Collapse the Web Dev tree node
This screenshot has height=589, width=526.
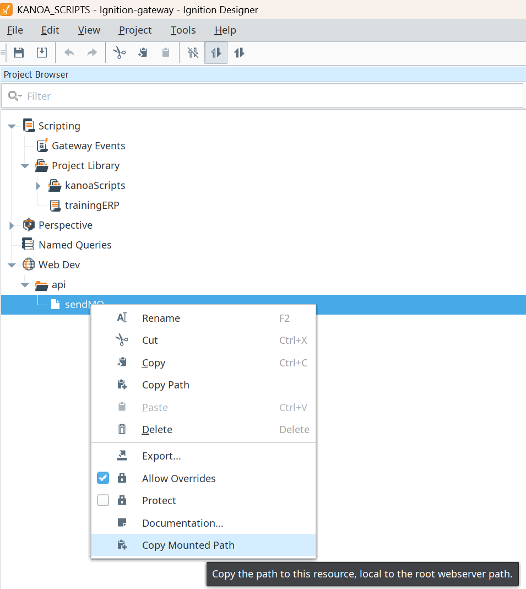tap(12, 265)
